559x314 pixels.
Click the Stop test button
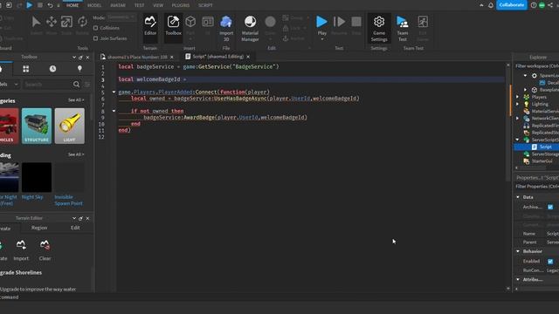click(356, 25)
